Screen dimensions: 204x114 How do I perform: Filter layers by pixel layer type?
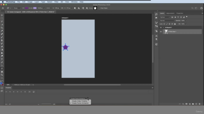(x=172, y=17)
